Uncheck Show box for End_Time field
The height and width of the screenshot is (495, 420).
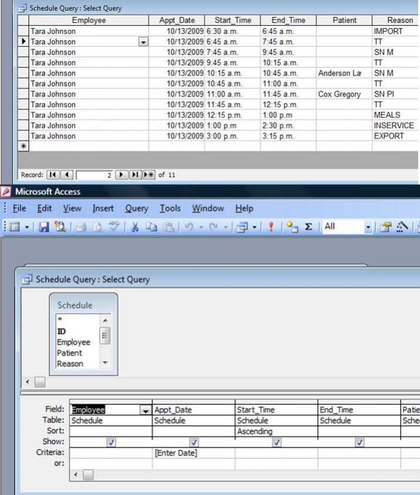pos(359,442)
